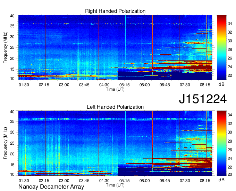Click the left-handed plot's Frequency (MHz) axis label
The image size is (236, 191).
click(5, 143)
